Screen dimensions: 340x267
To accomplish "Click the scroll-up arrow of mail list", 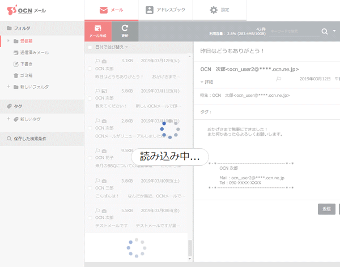I will pos(190,57).
